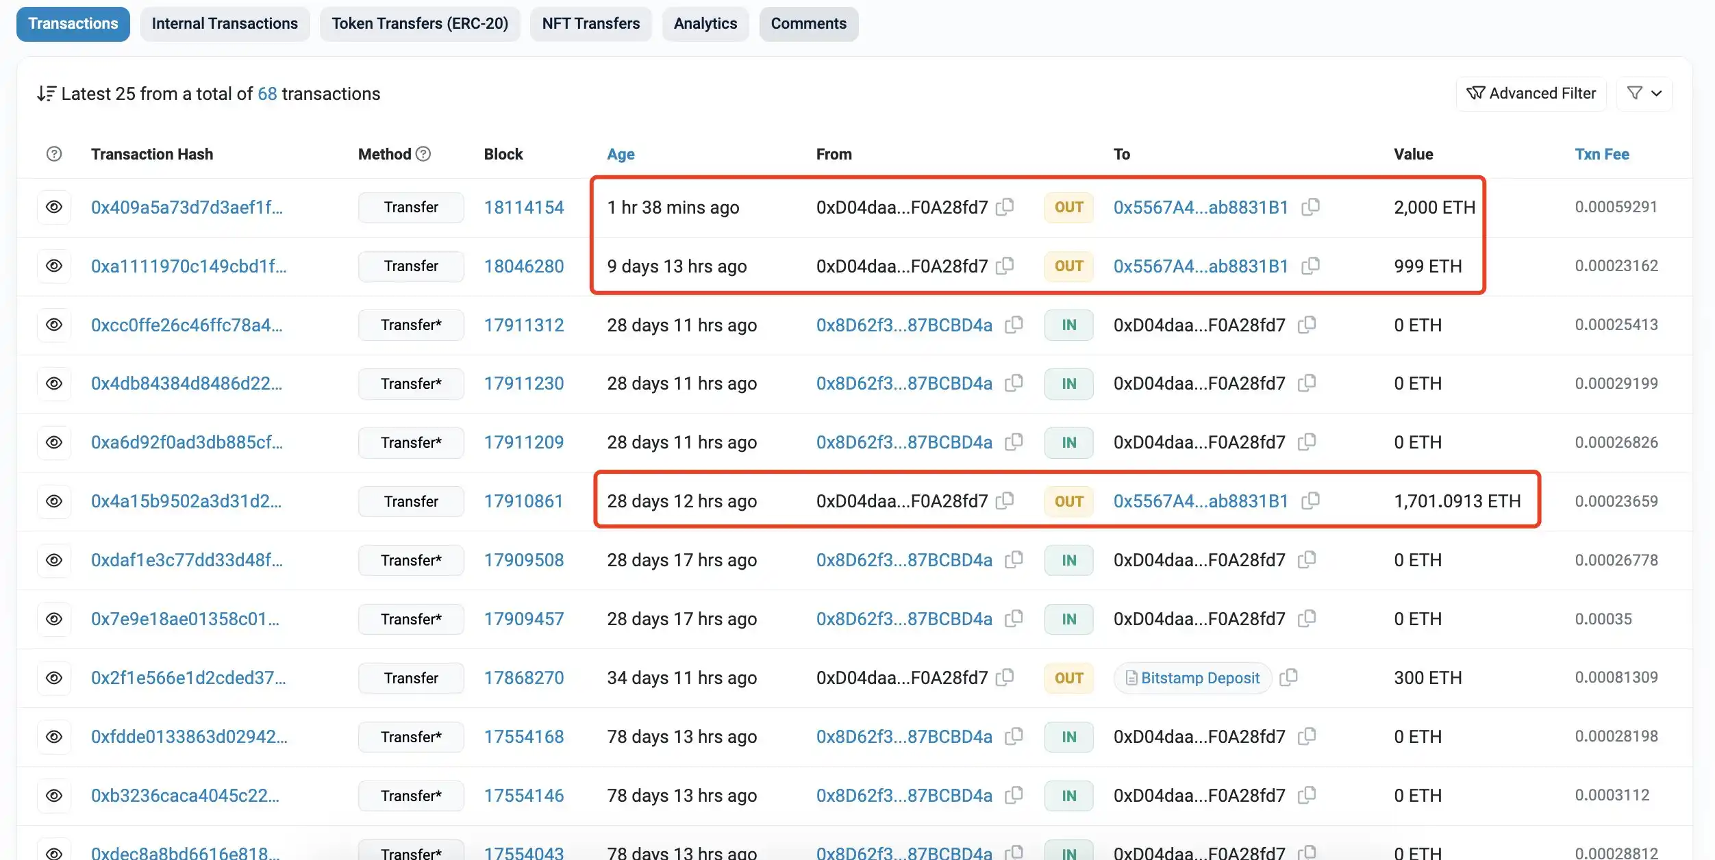Expand NFT Transfers tab
Image resolution: width=1715 pixels, height=860 pixels.
[591, 23]
